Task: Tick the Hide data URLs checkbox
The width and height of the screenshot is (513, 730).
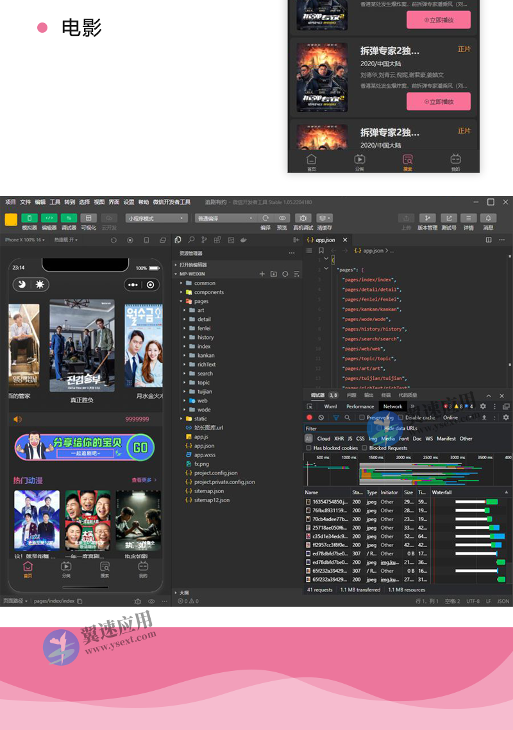Action: (379, 428)
